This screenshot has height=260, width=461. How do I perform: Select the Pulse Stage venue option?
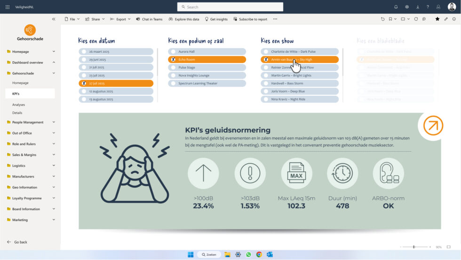pos(207,67)
